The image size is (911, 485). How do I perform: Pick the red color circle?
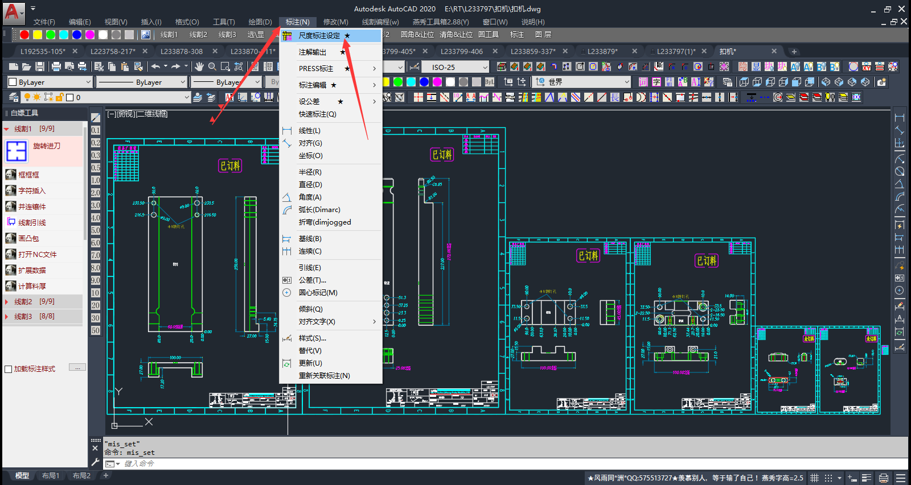[24, 35]
